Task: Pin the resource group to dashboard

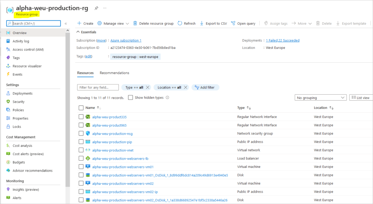Action: click(96, 8)
